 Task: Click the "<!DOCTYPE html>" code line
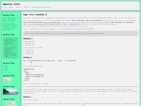29,69
